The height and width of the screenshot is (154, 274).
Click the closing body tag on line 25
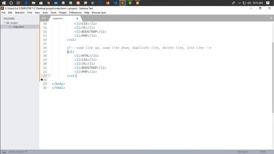click(x=58, y=84)
